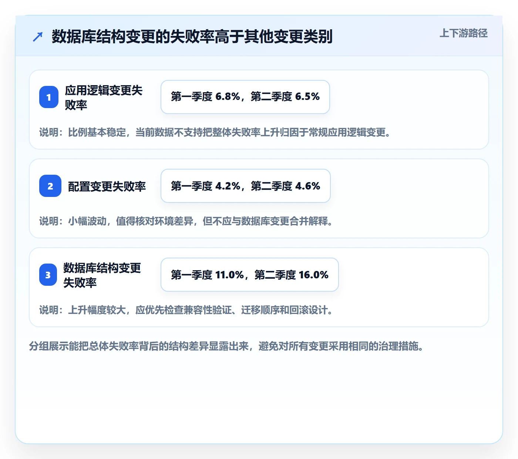Click the number 2 step badge
Image resolution: width=518 pixels, height=459 pixels.
point(50,186)
